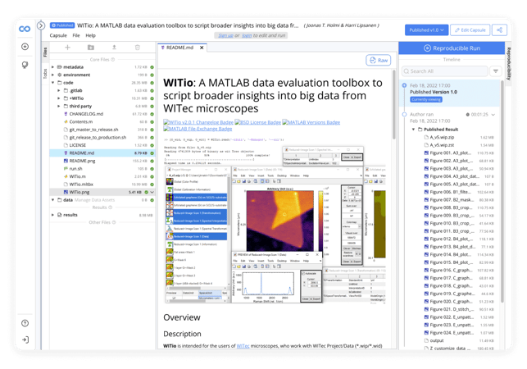The width and height of the screenshot is (527, 369).
Task: Click the Reproducible Run button
Action: click(452, 48)
